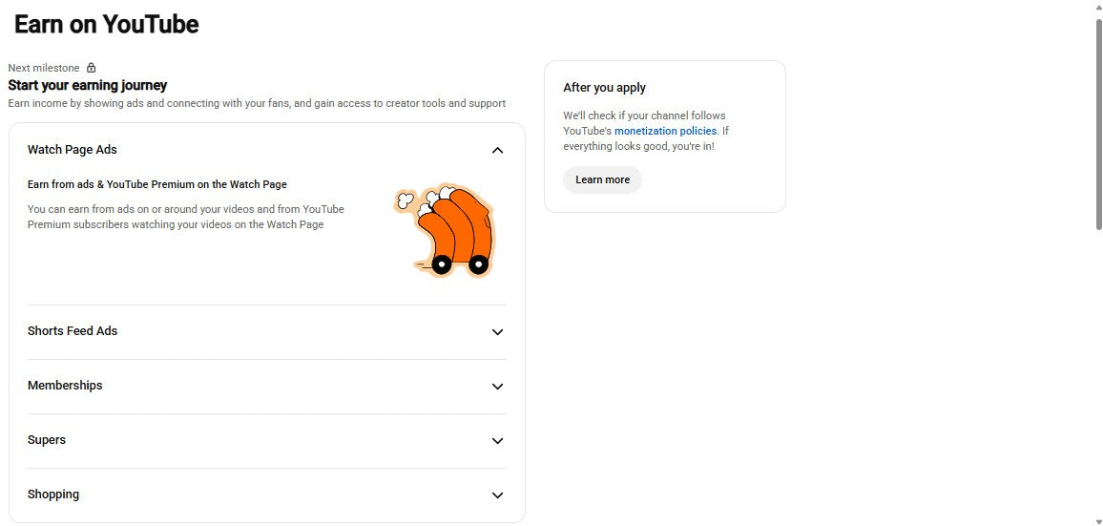Viewport: 1103px width, 526px height.
Task: Click the Shopping row label
Action: coord(53,494)
